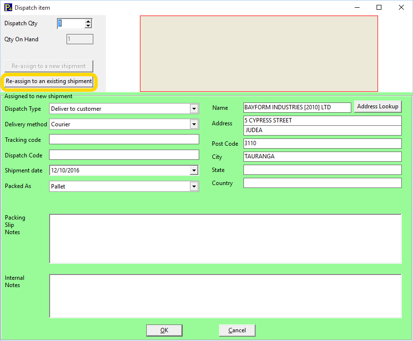Click the City field TAURANGA
The width and height of the screenshot is (413, 341).
click(x=323, y=157)
